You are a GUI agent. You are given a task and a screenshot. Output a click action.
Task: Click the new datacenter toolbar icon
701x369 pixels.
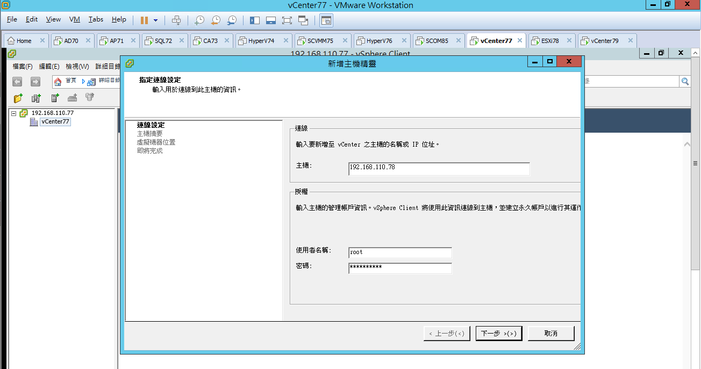point(36,98)
